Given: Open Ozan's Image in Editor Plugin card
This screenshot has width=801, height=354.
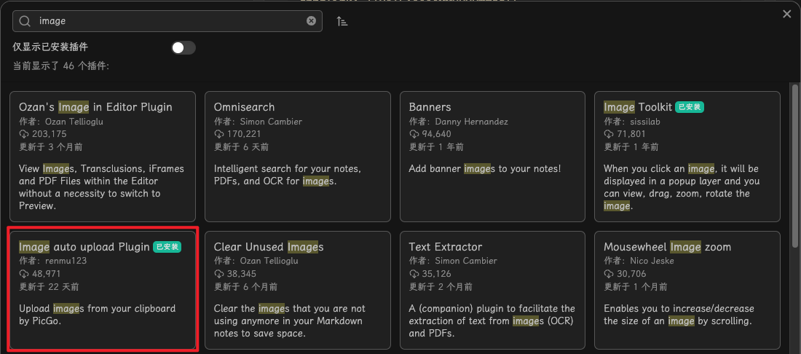Looking at the screenshot, I should pos(103,156).
